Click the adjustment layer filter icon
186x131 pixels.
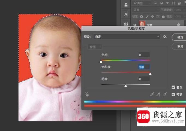161,3
